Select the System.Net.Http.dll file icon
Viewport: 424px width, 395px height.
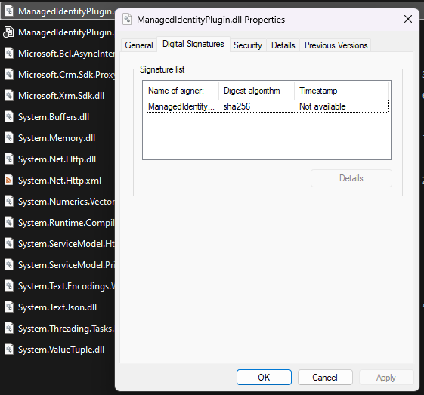pos(9,159)
